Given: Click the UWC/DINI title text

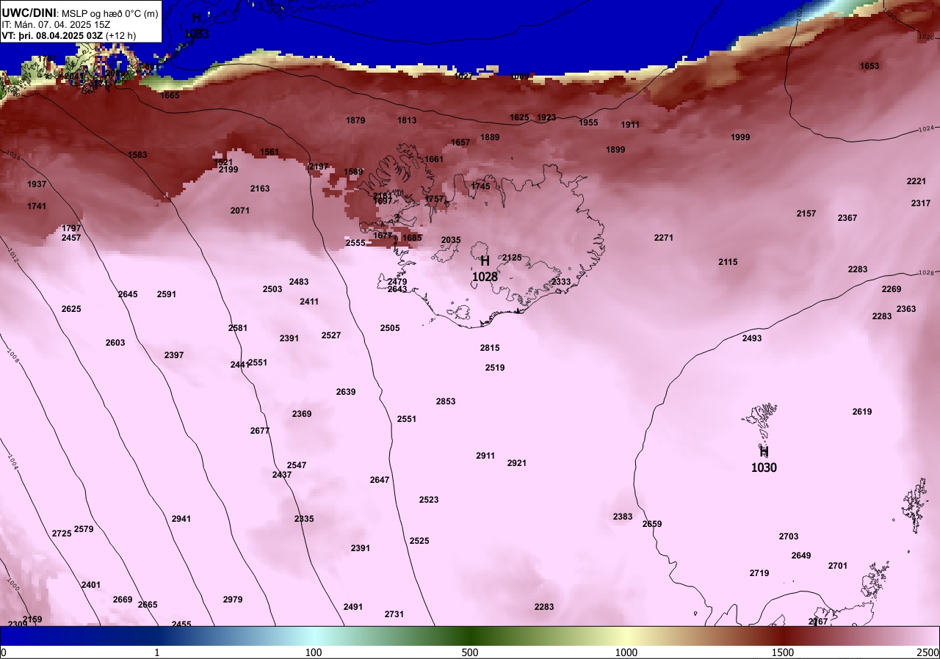Looking at the screenshot, I should [x=29, y=13].
